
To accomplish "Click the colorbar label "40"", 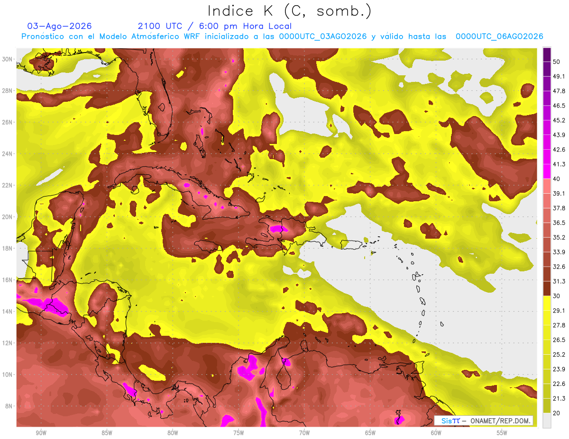I will (x=557, y=179).
